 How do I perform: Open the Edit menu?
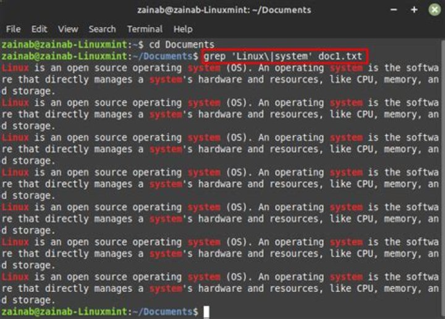[39, 29]
